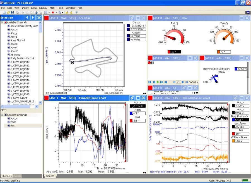Decrease playback speed with minus icon
The image size is (251, 183).
coord(174,82)
